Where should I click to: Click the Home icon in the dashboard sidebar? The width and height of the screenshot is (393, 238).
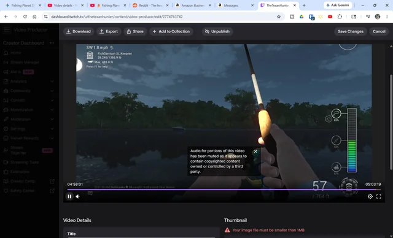[x=6, y=53]
